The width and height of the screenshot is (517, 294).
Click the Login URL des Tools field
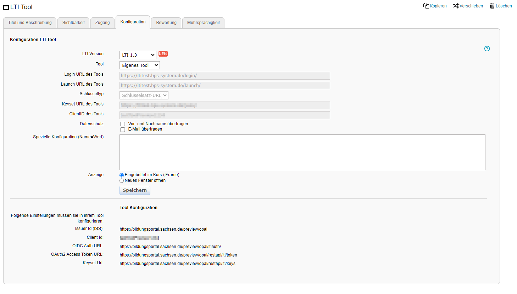[224, 76]
